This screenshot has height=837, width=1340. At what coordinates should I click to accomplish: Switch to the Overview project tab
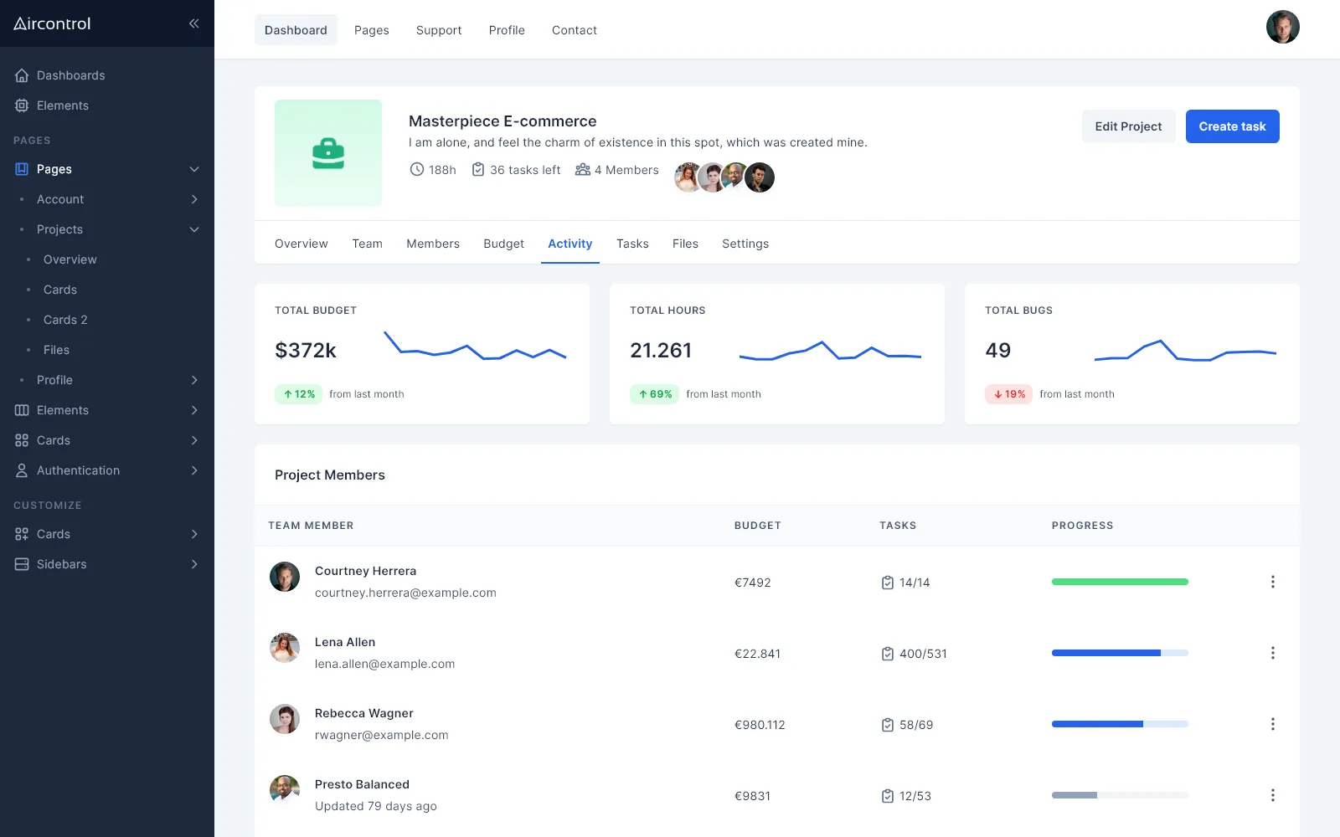coord(301,244)
